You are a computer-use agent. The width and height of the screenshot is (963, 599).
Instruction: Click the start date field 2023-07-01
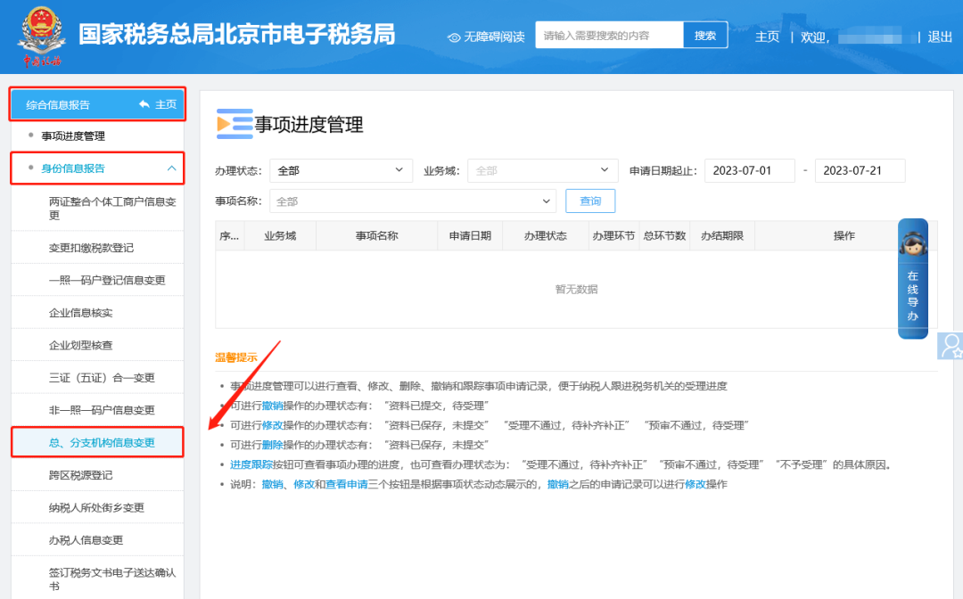(x=749, y=170)
